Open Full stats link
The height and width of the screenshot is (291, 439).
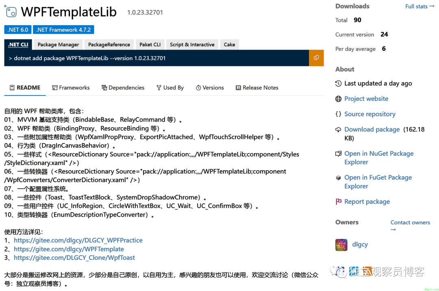coord(419,6)
